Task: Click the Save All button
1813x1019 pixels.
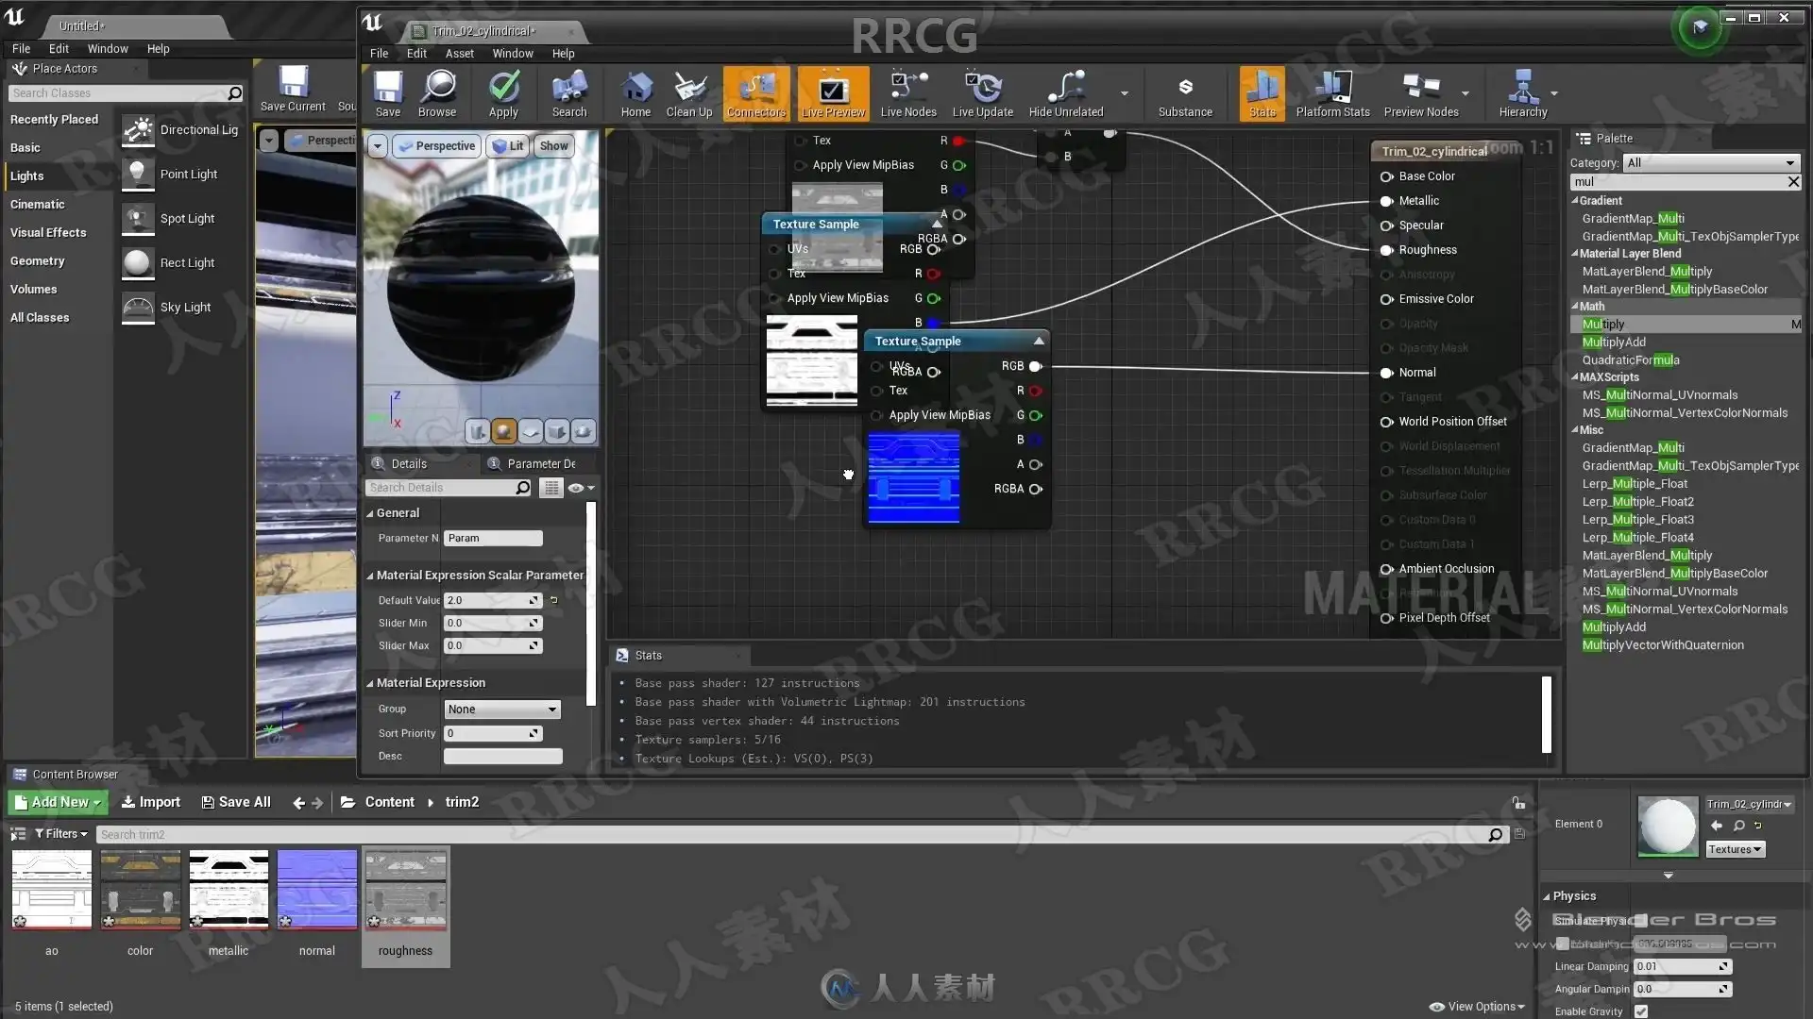Action: coord(236,802)
